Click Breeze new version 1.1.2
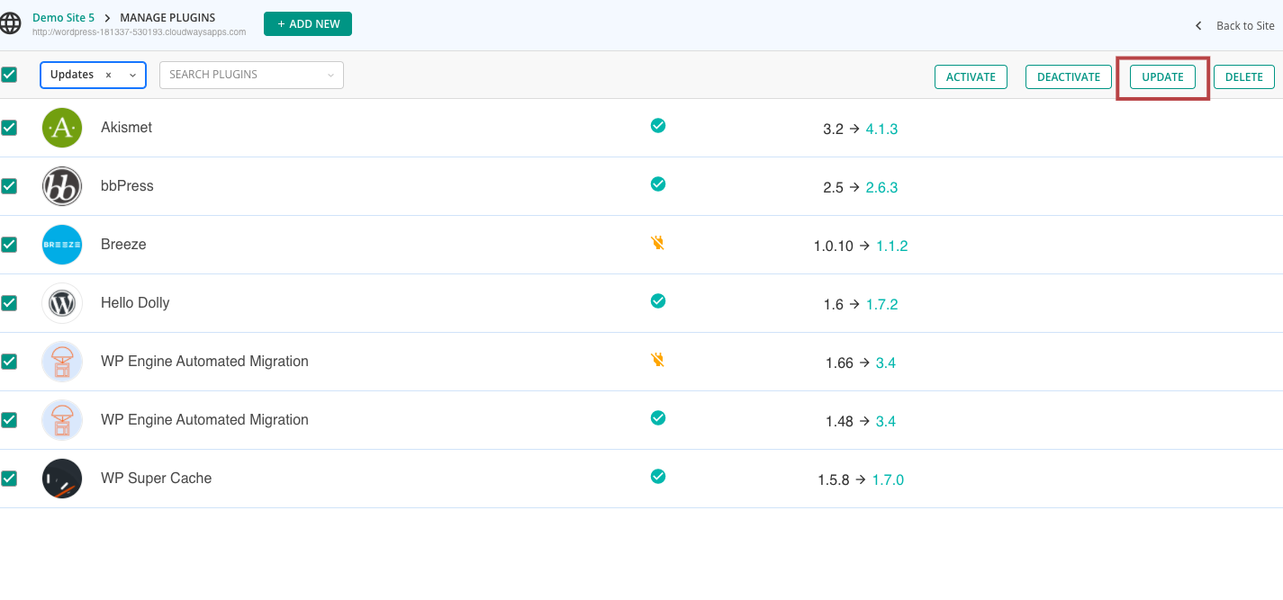Viewport: 1283px width, 600px height. click(891, 246)
